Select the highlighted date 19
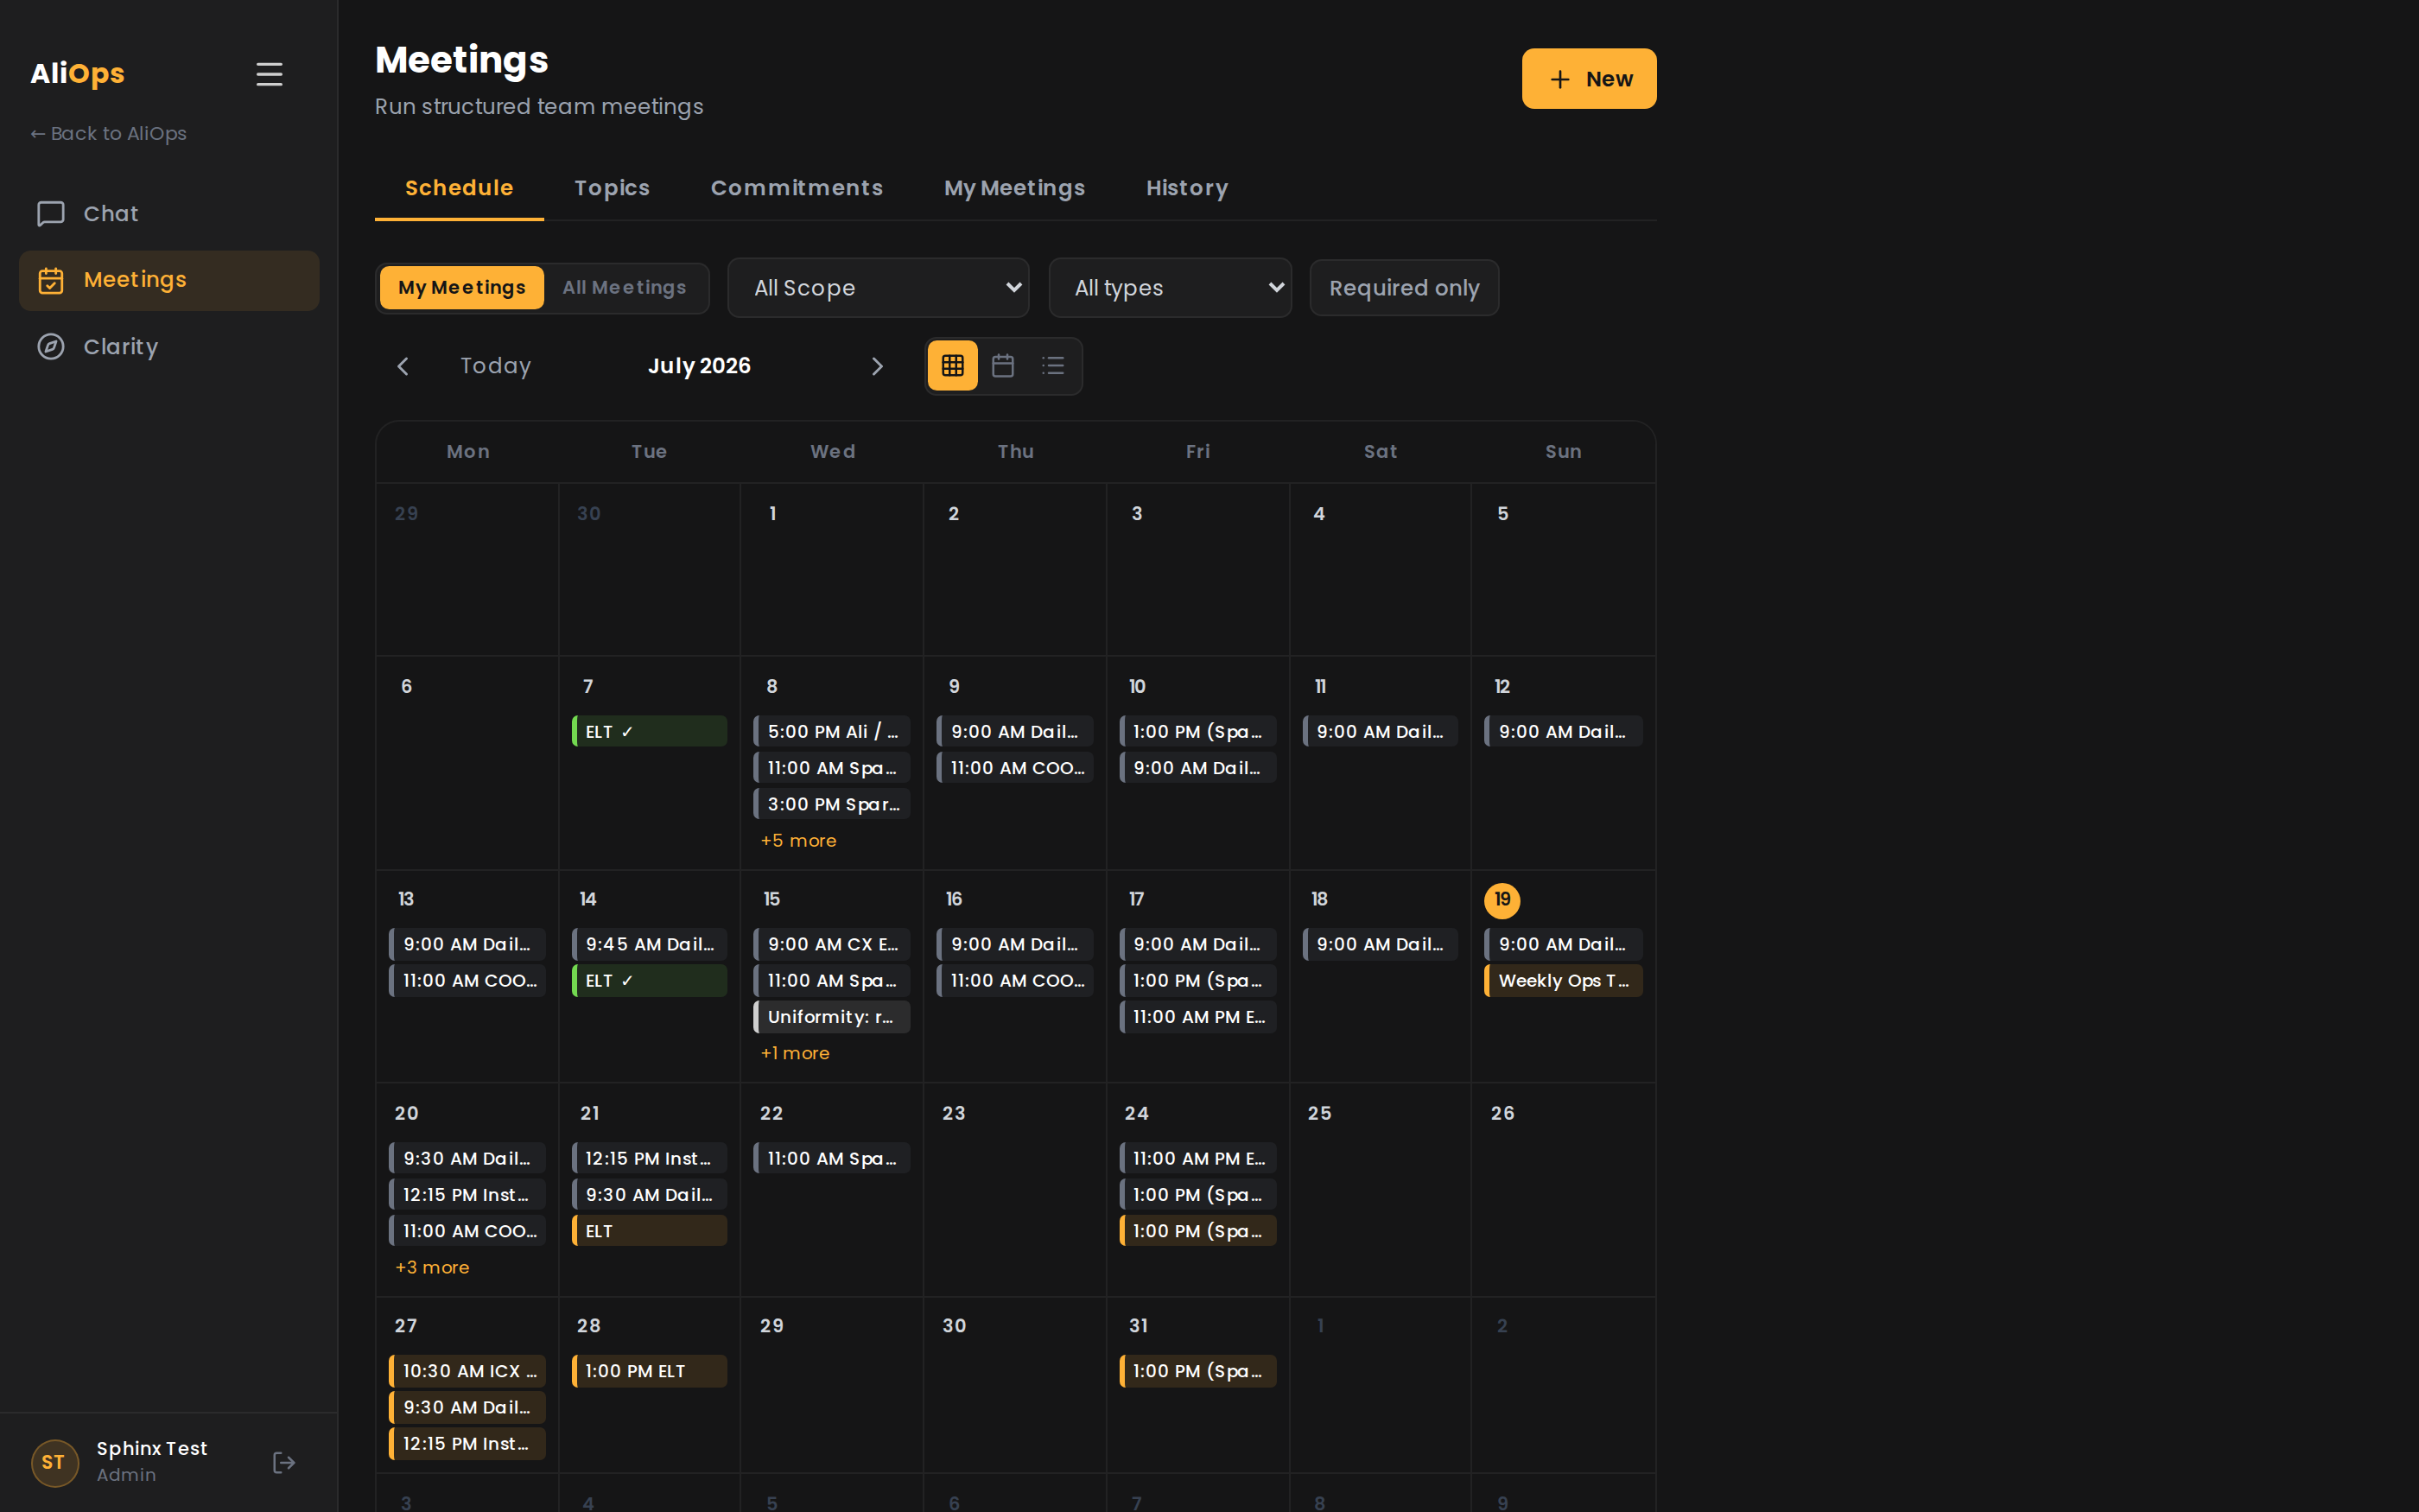Screen dimensions: 2419x1512 click(1502, 900)
